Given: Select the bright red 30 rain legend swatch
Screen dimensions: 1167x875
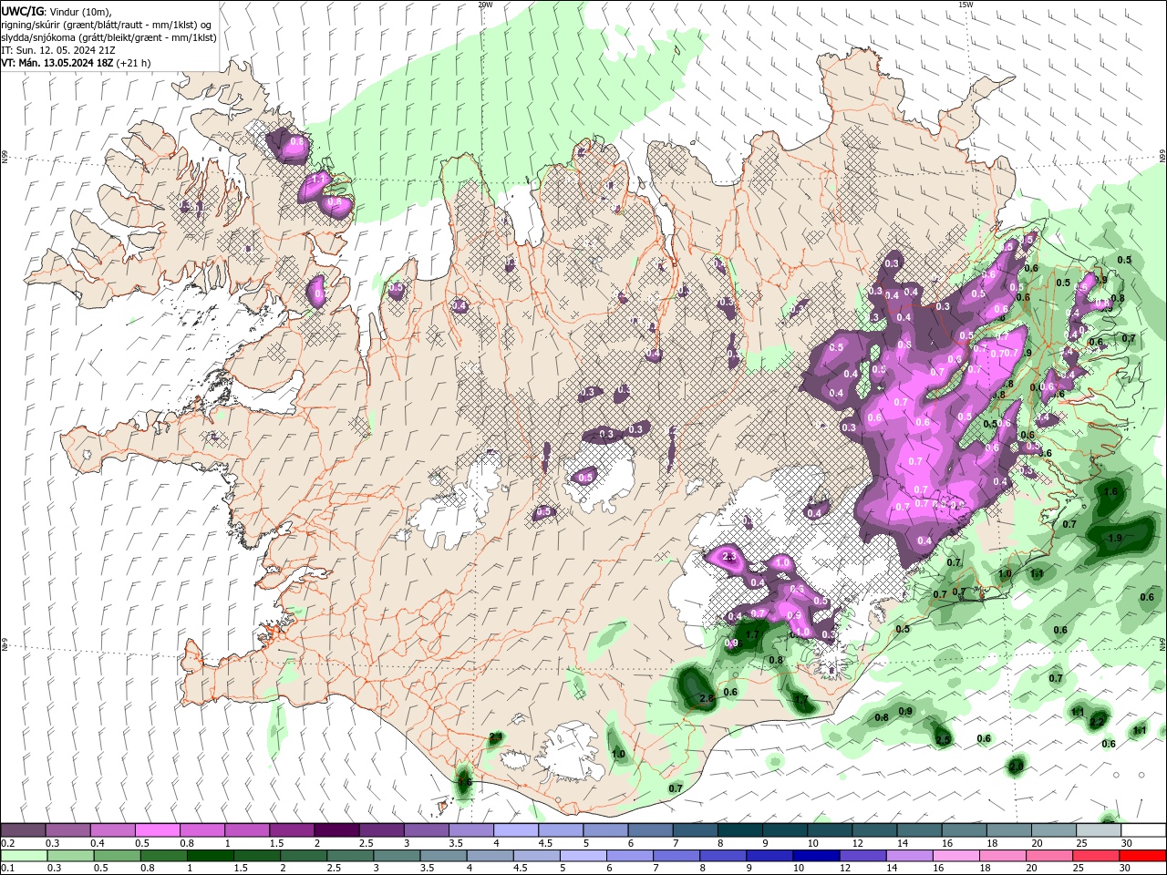Looking at the screenshot, I should (x=1142, y=856).
